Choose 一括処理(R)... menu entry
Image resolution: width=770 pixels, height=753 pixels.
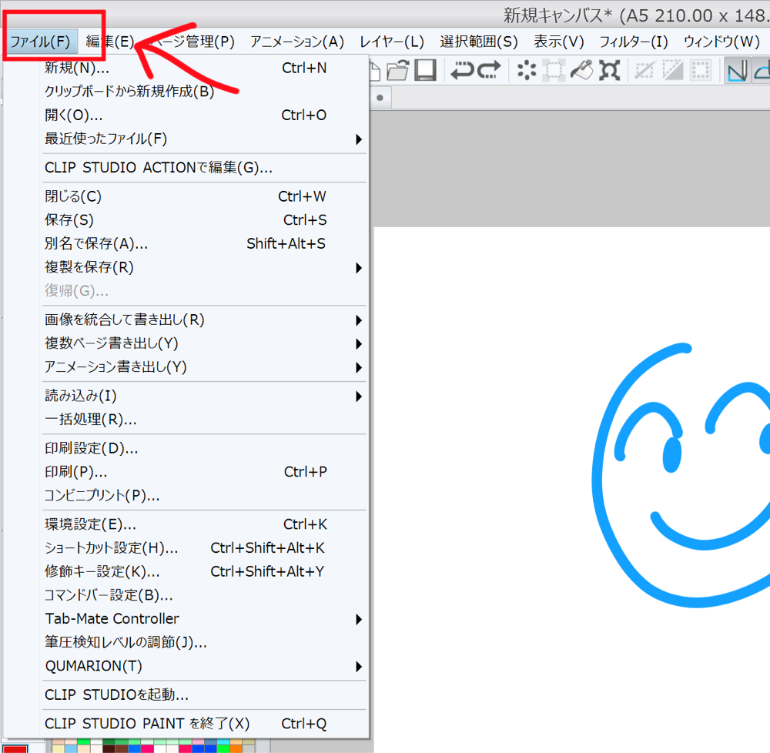[x=205, y=419]
